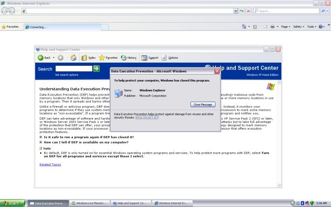Open the Back history dropdown arrow
331x207 pixels.
click(x=54, y=58)
